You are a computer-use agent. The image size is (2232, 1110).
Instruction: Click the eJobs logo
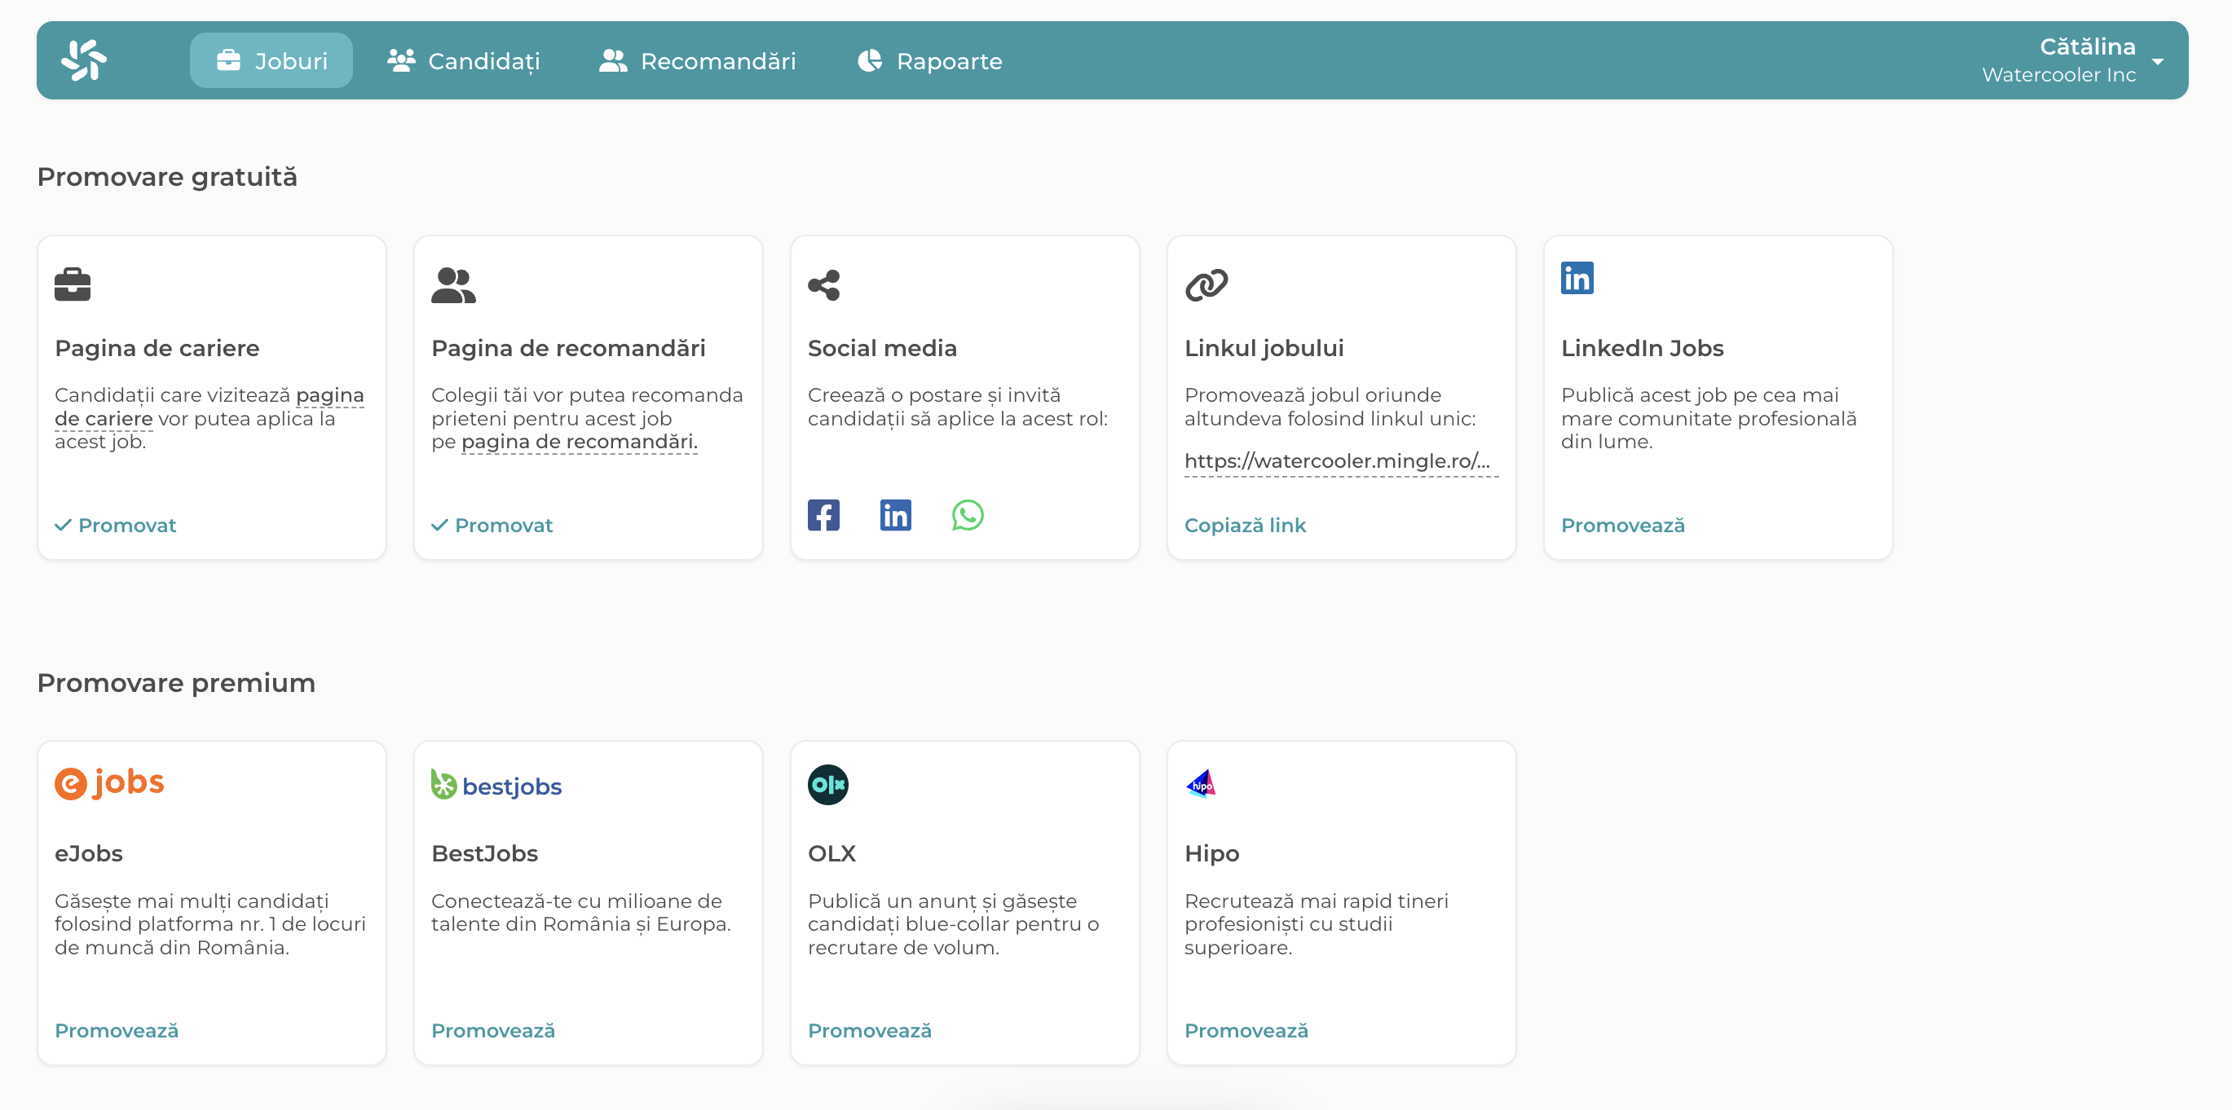click(x=109, y=782)
